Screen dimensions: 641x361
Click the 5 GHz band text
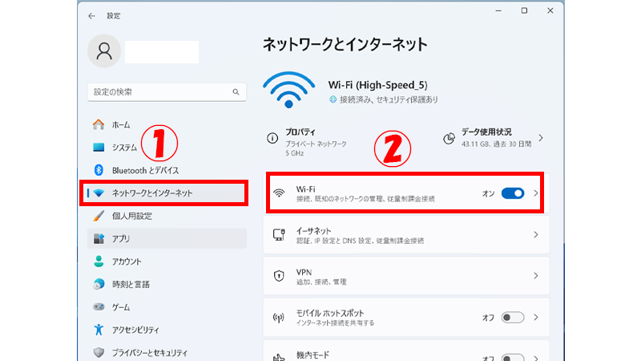point(294,153)
